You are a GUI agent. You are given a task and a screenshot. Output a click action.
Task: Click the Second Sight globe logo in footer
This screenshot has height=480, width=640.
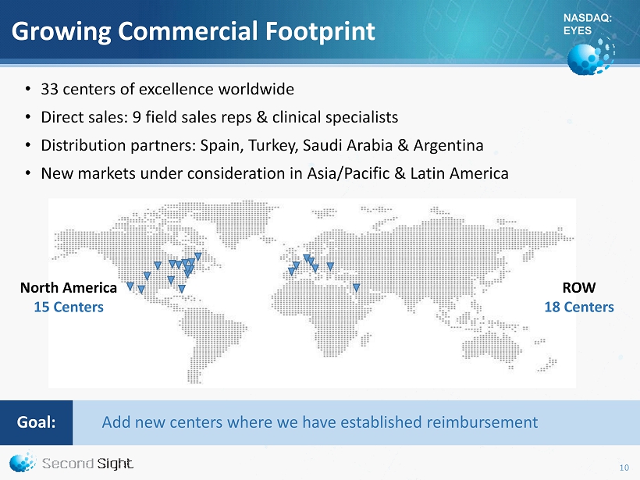pyautogui.click(x=22, y=461)
